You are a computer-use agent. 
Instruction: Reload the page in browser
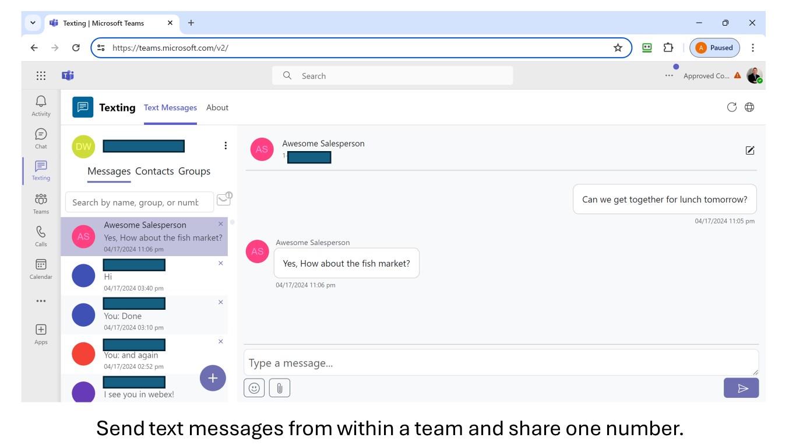coord(76,48)
